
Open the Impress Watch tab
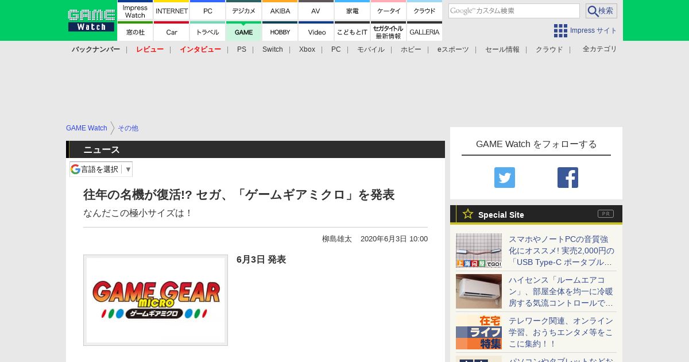[x=135, y=10]
